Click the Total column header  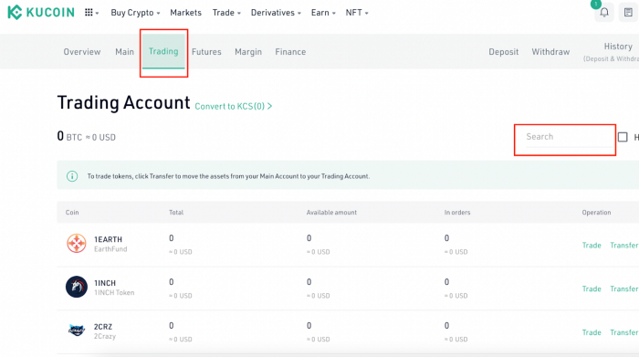pos(176,213)
